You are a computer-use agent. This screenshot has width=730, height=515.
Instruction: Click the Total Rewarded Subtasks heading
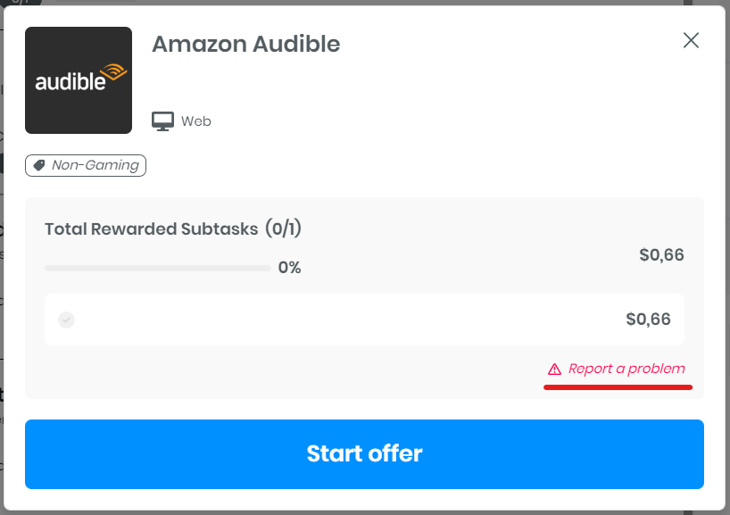coord(151,229)
